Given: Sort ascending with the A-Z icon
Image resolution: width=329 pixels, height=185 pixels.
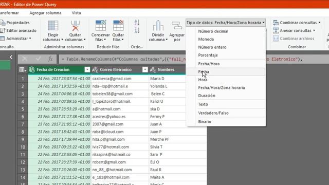Looking at the screenshot, I should coord(137,23).
